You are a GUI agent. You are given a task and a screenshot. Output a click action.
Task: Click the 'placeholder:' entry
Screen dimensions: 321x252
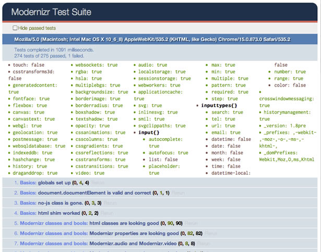coord(164,166)
